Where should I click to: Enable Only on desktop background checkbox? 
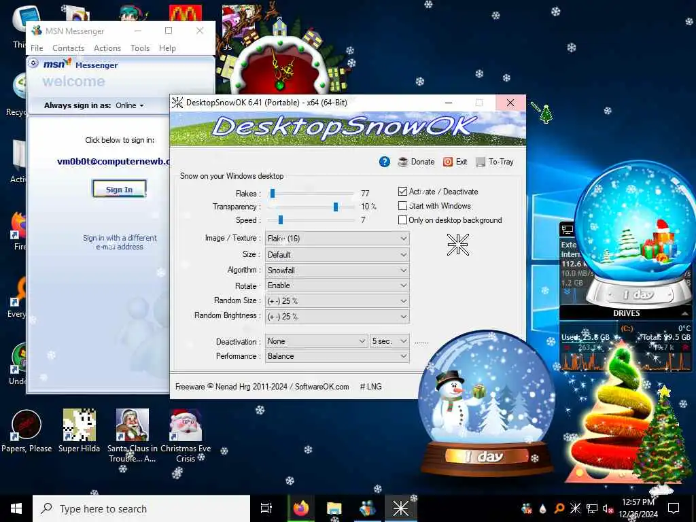(402, 220)
